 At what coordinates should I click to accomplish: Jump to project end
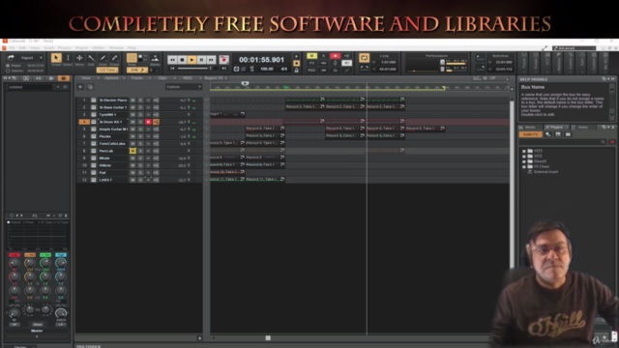[223, 69]
